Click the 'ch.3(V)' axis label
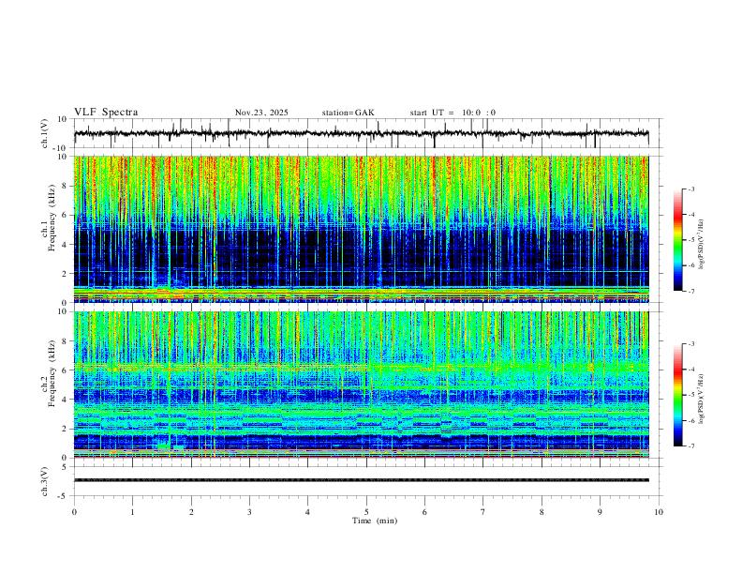742x574 pixels. point(45,481)
